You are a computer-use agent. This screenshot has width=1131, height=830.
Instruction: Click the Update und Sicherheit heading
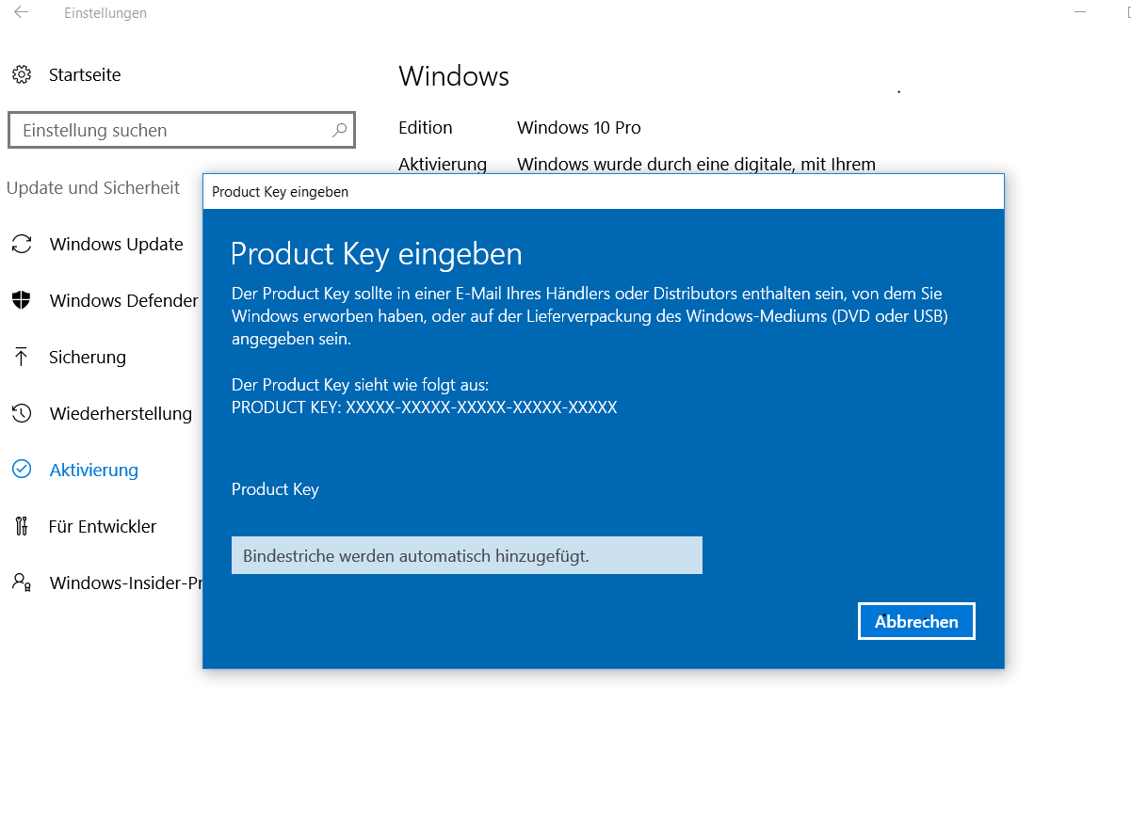click(x=93, y=187)
